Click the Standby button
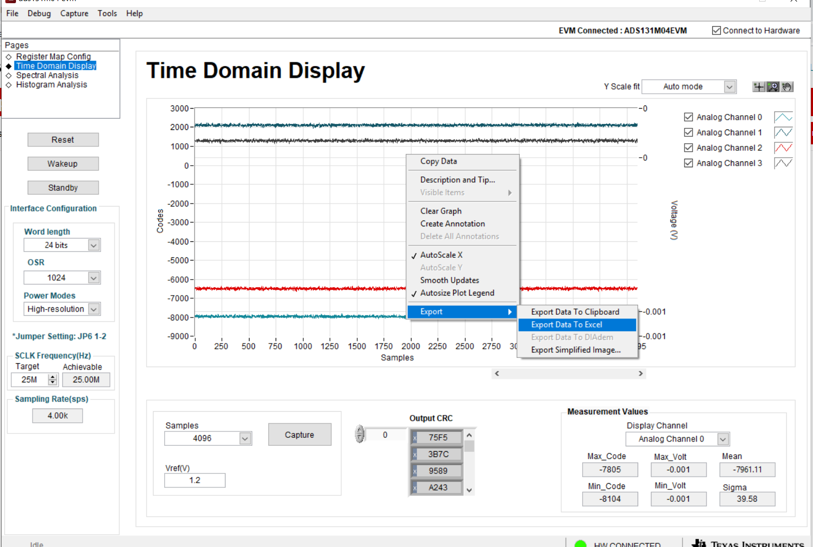Screen dimensions: 813x547 click(63, 187)
